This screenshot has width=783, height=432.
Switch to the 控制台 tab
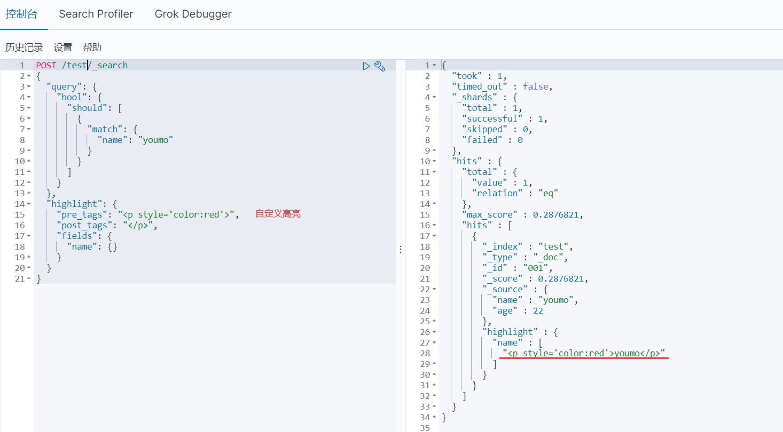click(21, 14)
